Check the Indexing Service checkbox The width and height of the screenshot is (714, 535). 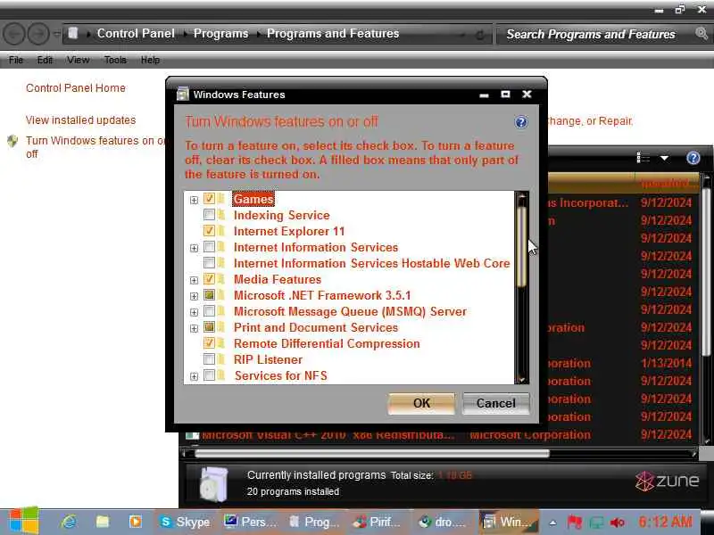tap(209, 215)
